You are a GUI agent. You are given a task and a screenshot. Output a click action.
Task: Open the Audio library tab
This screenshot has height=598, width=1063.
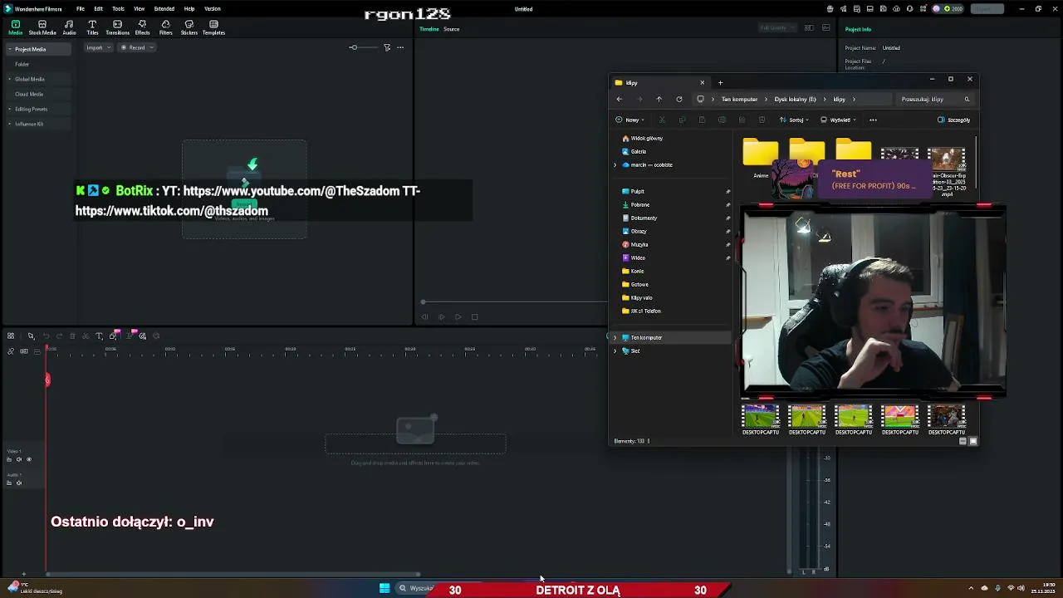click(x=69, y=27)
